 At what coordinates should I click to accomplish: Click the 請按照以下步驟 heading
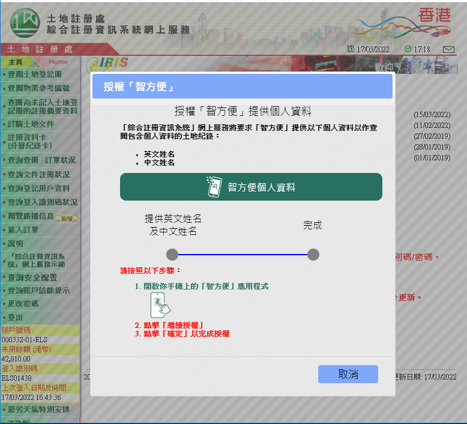click(151, 270)
